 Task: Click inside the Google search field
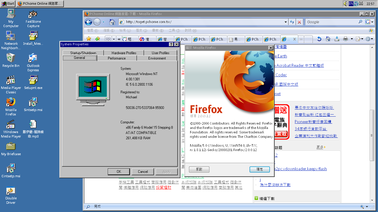click(331, 22)
